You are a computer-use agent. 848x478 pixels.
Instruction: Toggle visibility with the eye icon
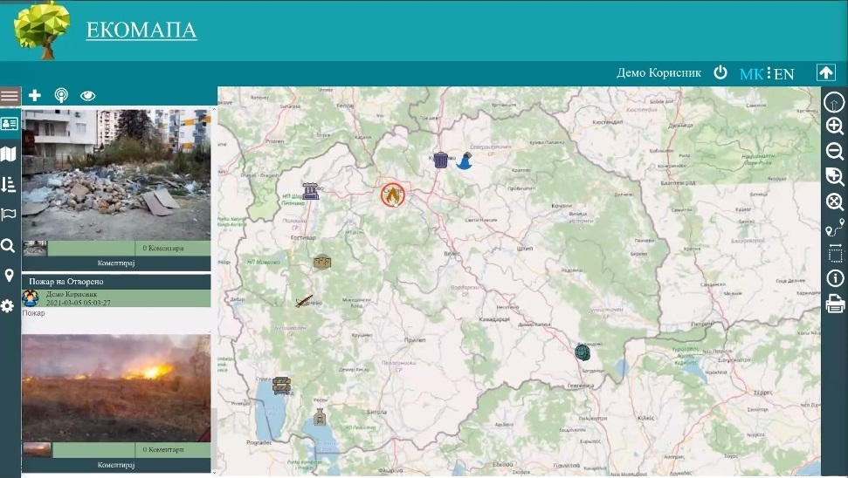pos(87,96)
